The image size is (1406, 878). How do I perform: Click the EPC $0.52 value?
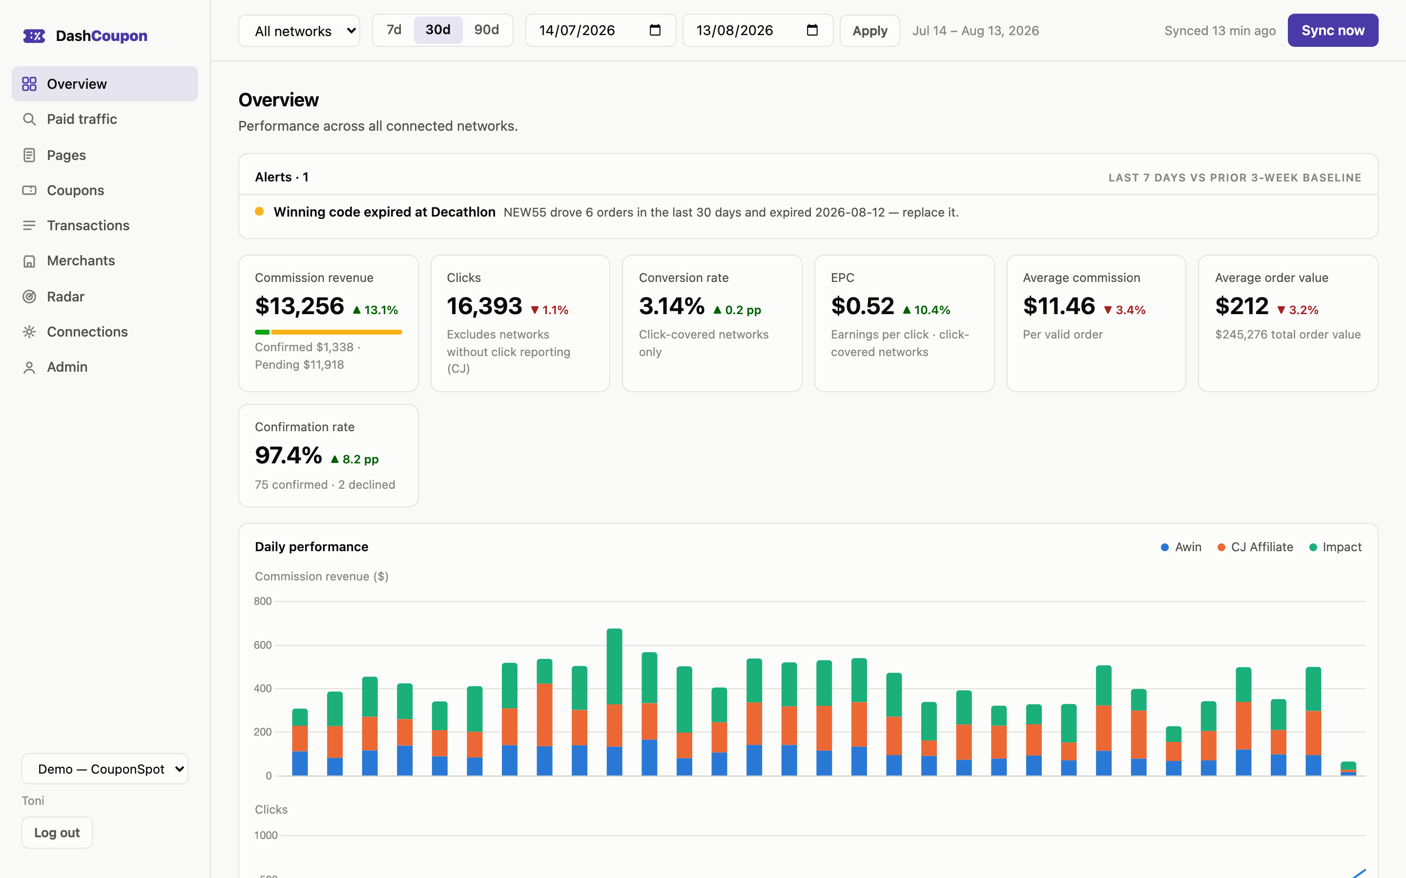(863, 307)
